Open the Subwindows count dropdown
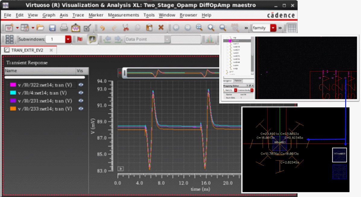 point(68,39)
